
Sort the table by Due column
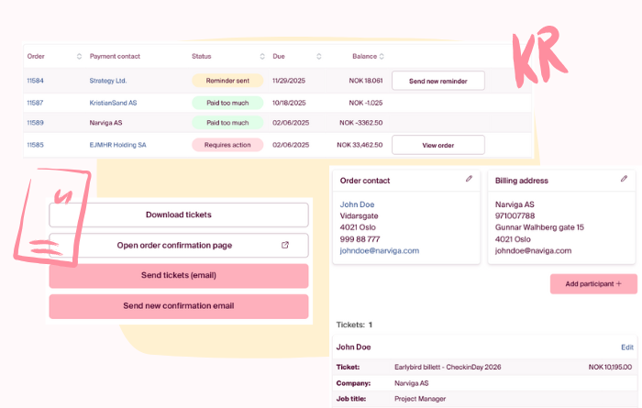[x=318, y=57]
